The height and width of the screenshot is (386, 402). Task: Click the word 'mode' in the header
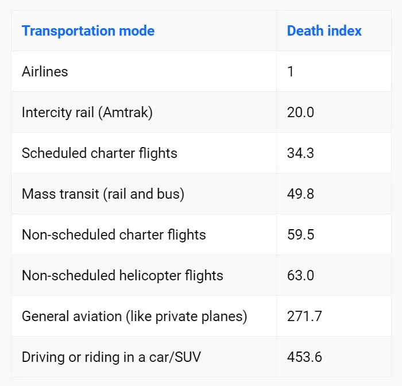[137, 31]
